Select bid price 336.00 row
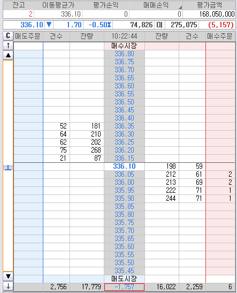 tap(124, 182)
